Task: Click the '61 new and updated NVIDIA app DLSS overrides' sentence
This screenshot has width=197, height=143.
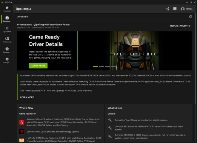Action: (x=56, y=90)
